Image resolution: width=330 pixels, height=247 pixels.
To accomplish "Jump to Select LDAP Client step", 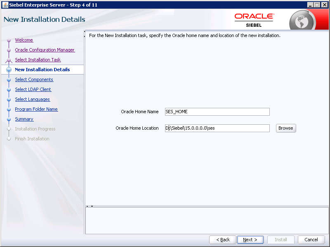I will coord(33,89).
